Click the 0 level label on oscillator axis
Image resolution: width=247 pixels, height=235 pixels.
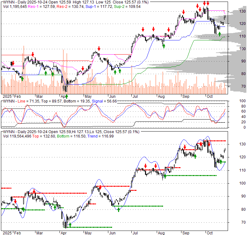pyautogui.click(x=244, y=127)
